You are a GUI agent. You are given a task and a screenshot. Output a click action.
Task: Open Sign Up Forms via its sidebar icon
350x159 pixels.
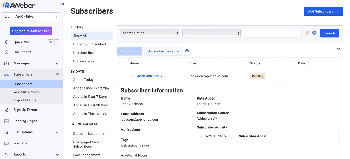click(x=6, y=110)
